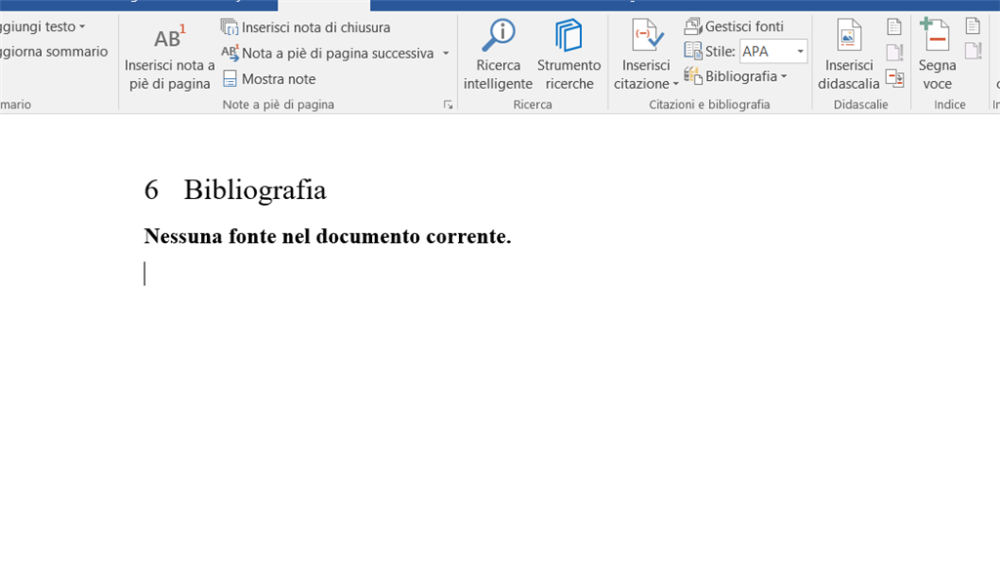The height and width of the screenshot is (561, 1000).
Task: Click Inserisci nota di chiusura
Action: (306, 27)
